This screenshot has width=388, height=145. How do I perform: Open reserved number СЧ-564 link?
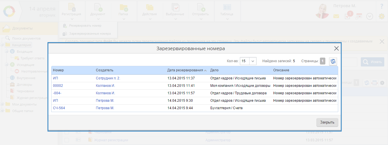click(x=59, y=108)
